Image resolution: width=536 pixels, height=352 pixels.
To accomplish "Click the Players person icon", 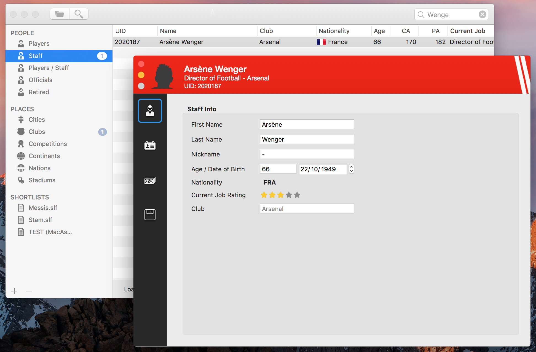I will tap(21, 44).
